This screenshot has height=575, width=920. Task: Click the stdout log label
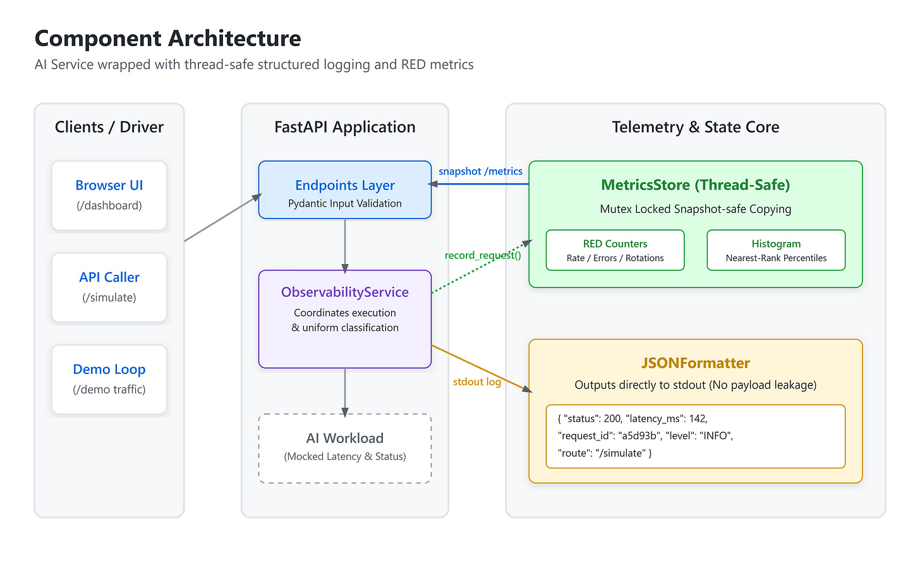tap(477, 382)
